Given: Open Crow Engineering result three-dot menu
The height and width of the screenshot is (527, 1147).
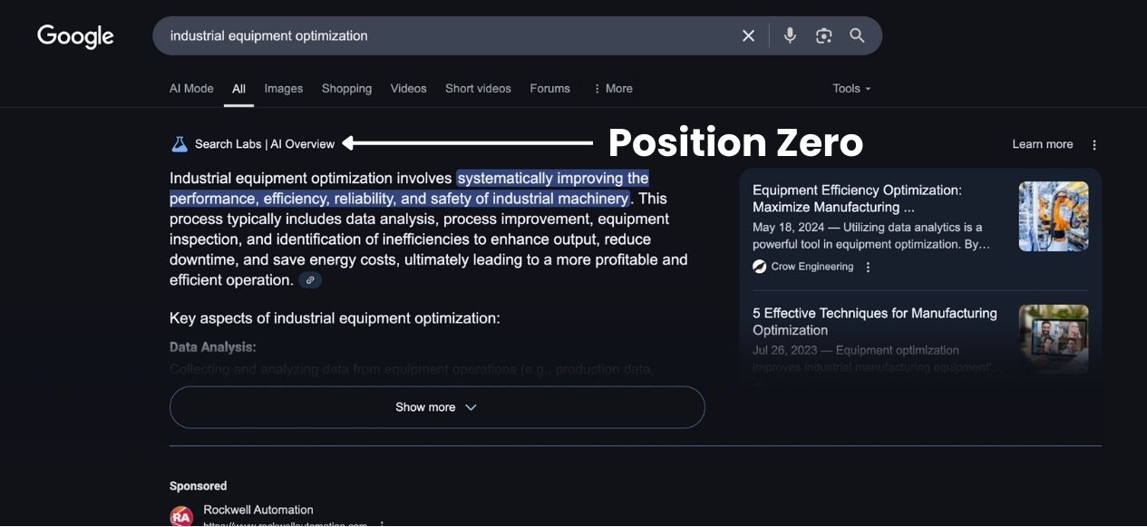Looking at the screenshot, I should tap(868, 267).
